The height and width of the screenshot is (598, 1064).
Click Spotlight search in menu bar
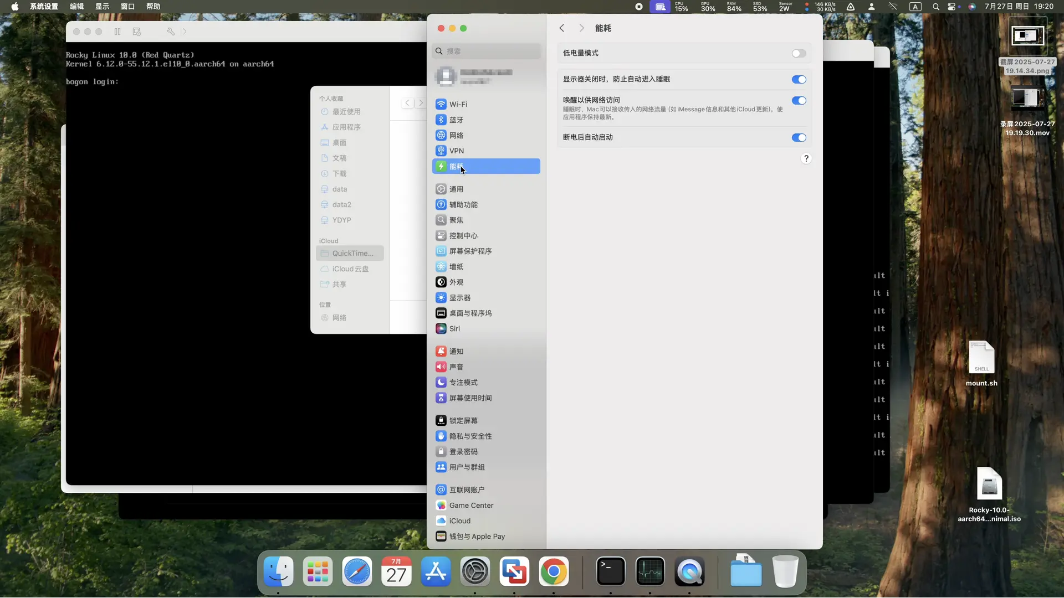(936, 7)
